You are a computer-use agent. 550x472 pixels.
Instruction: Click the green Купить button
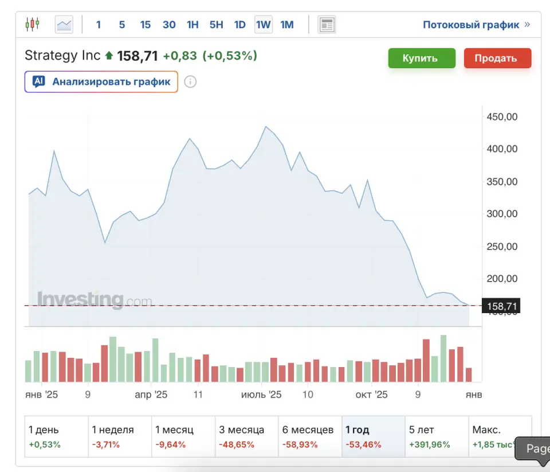pyautogui.click(x=422, y=58)
